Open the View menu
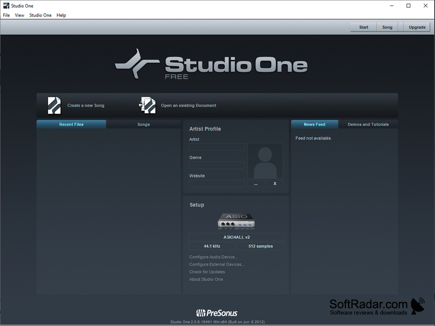This screenshot has width=435, height=326. [x=20, y=15]
